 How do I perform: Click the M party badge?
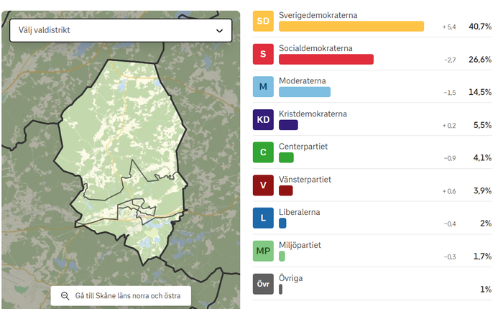[263, 87]
